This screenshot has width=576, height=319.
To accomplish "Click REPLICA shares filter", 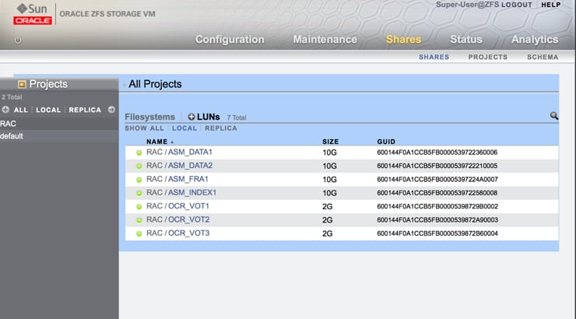I will pos(221,128).
